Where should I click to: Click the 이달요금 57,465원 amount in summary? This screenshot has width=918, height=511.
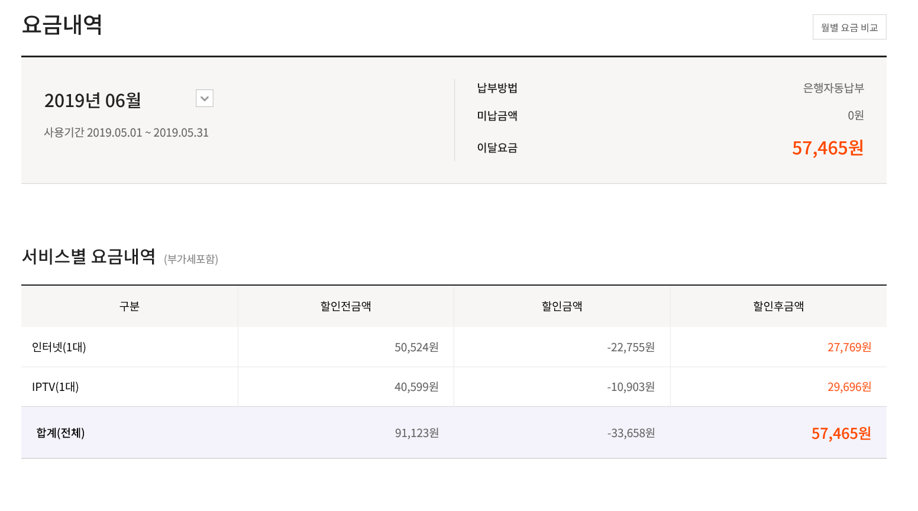827,148
